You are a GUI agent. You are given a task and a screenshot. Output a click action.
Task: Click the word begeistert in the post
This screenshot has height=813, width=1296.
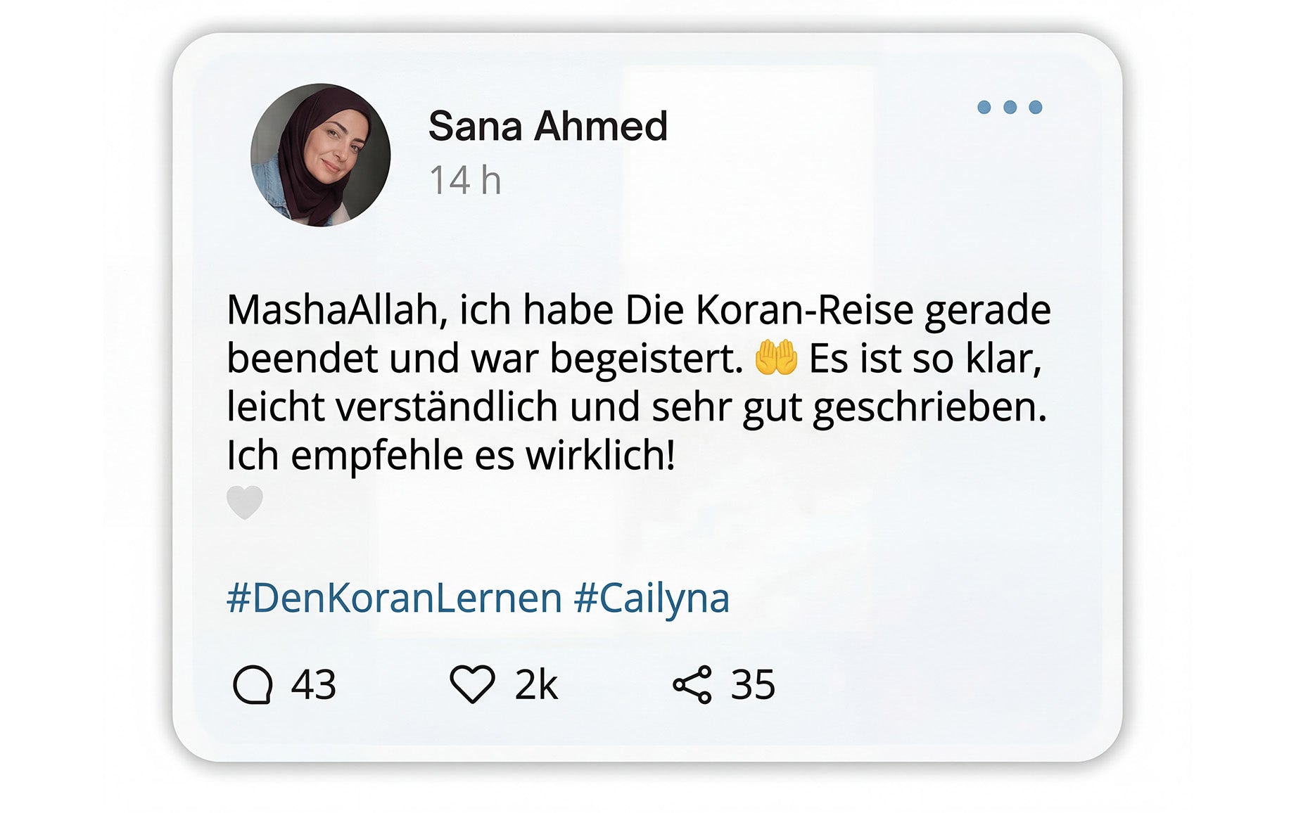pos(646,359)
